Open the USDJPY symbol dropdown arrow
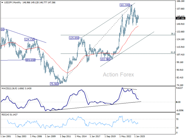 [2, 2]
